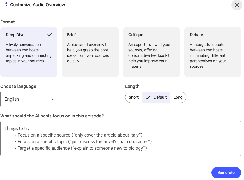Set length to Short
Image resolution: width=244 pixels, height=180 pixels.
point(134,97)
